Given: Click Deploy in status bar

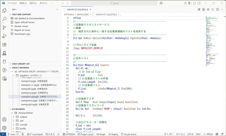Looking at the screenshot, I should pos(113,134).
